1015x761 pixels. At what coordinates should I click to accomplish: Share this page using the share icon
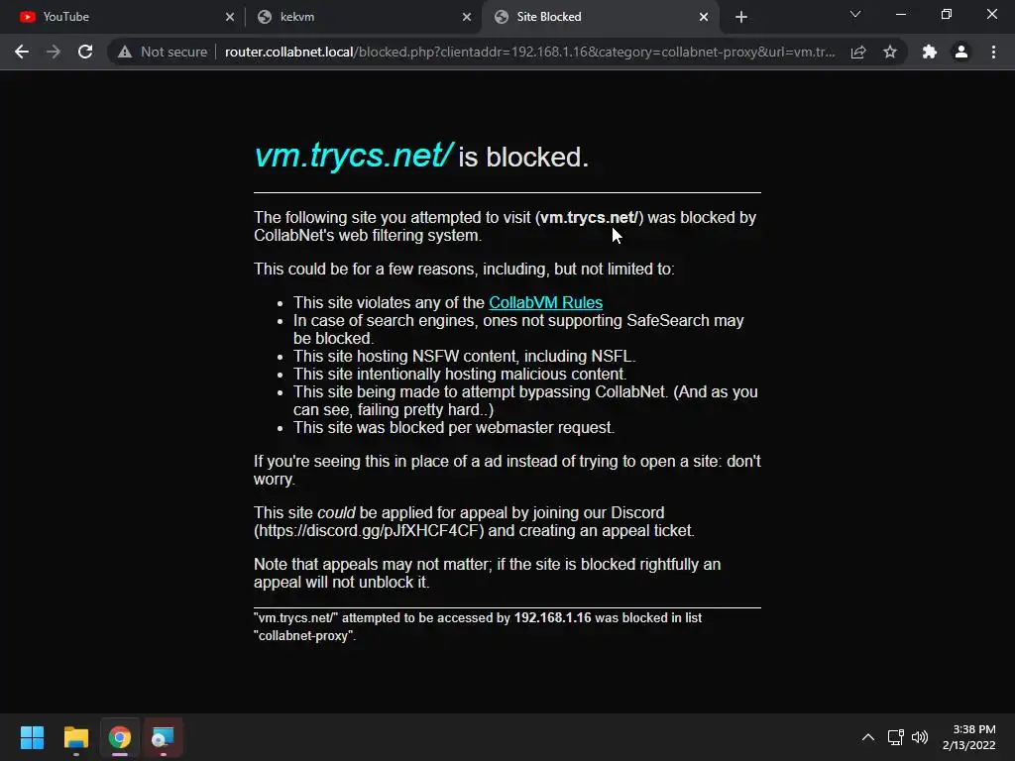(858, 52)
